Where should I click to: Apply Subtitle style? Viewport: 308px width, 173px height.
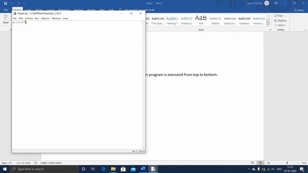click(215, 20)
